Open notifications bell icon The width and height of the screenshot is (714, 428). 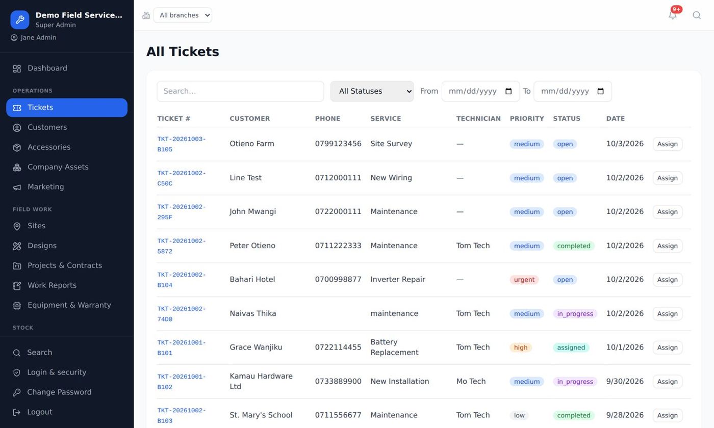click(673, 15)
